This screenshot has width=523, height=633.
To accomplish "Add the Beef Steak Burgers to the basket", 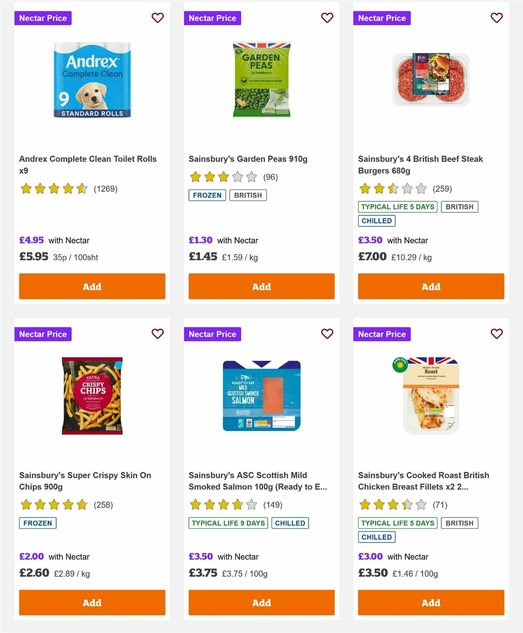I will (431, 286).
